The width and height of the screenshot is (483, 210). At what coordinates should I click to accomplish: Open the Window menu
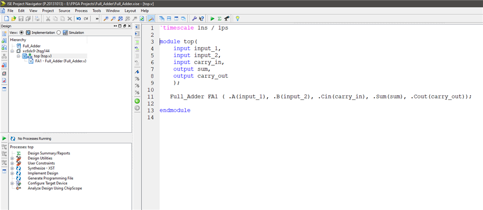113,10
